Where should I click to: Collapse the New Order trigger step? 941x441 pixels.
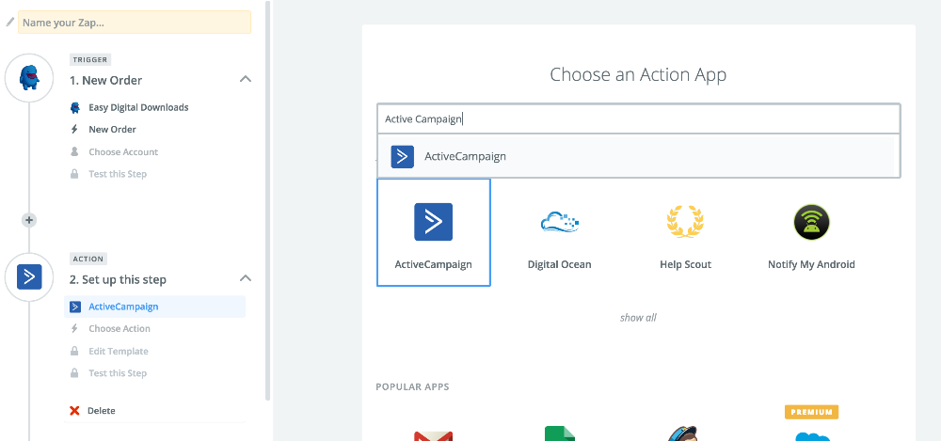point(245,79)
